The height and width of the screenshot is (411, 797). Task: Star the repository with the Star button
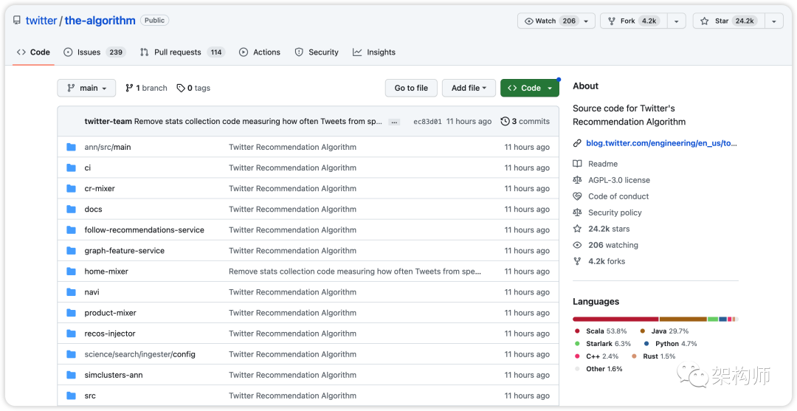click(729, 21)
